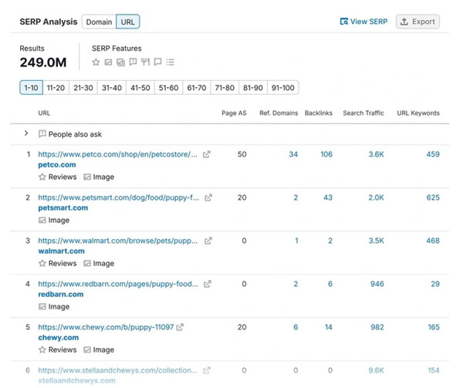The width and height of the screenshot is (463, 388).
Task: Open chewy.com puppy page external link icon
Action: coord(180,327)
